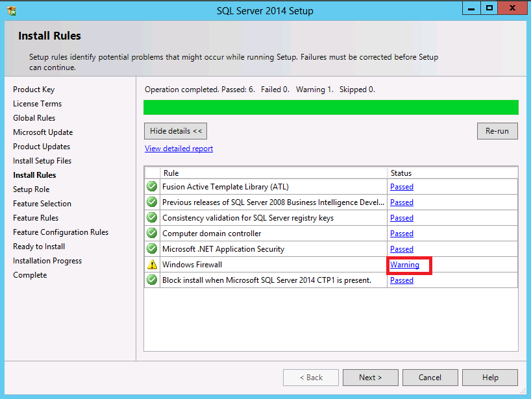
Task: Click the Cancel button
Action: 430,378
